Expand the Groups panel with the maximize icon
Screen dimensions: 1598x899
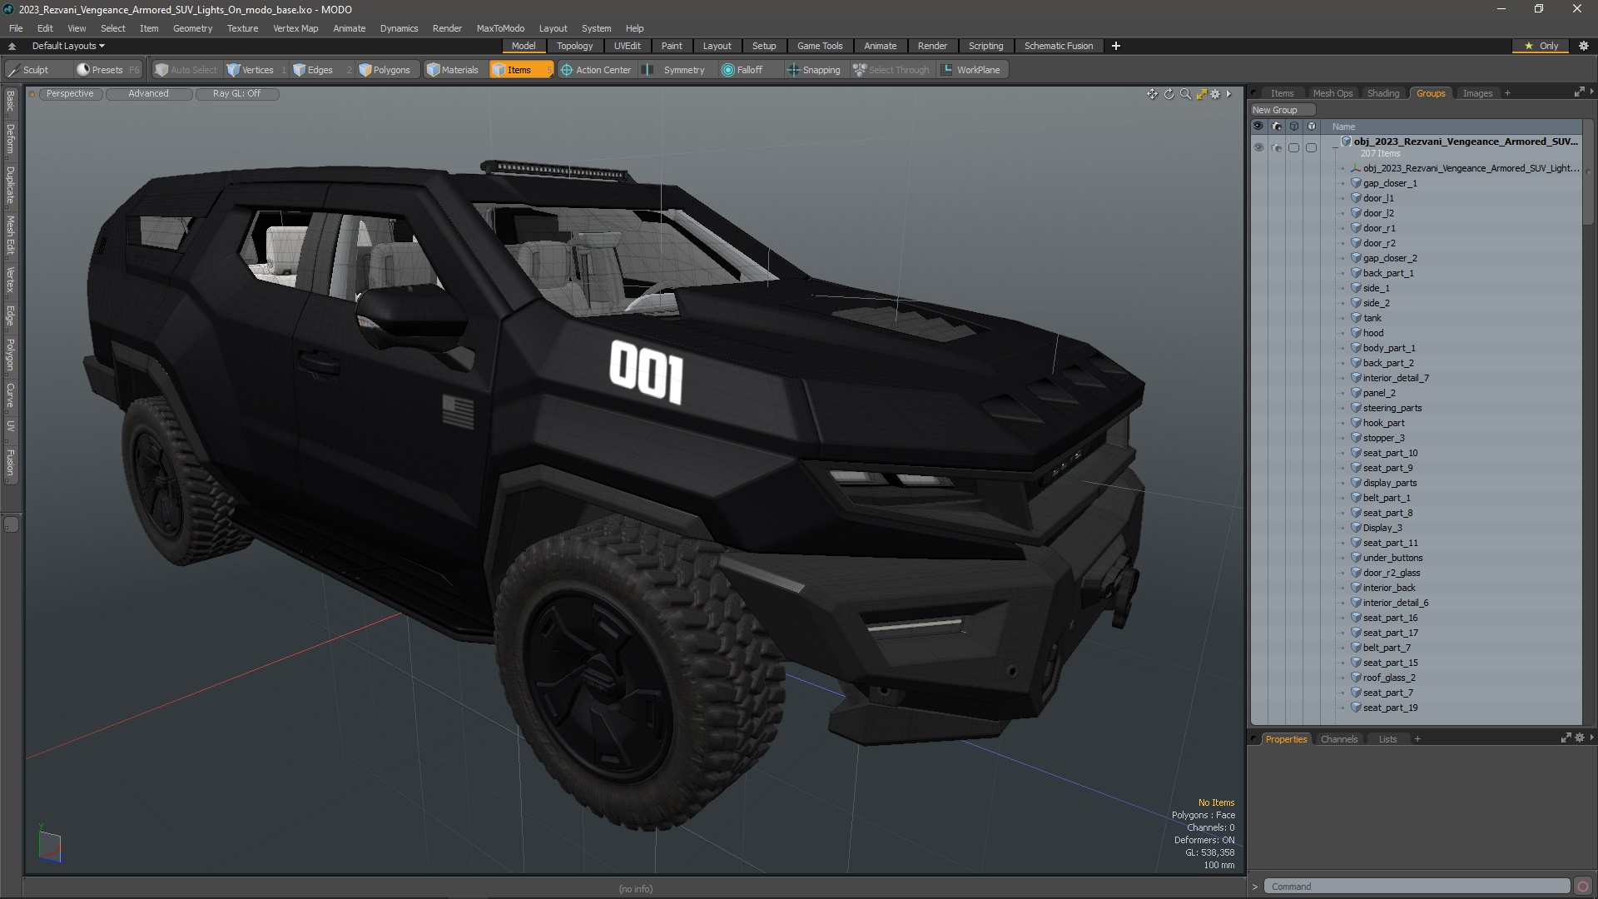pyautogui.click(x=1579, y=92)
